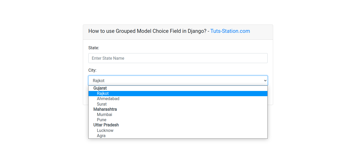Click the dropdown arrow on the City selector
This screenshot has height=159, width=356.
pos(265,80)
